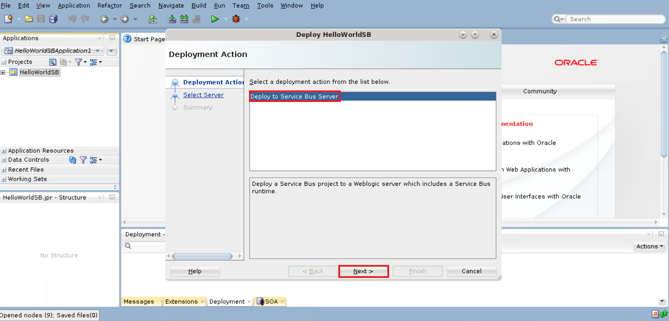The image size is (669, 321).
Task: Expand the Application Resources section
Action: point(4,151)
